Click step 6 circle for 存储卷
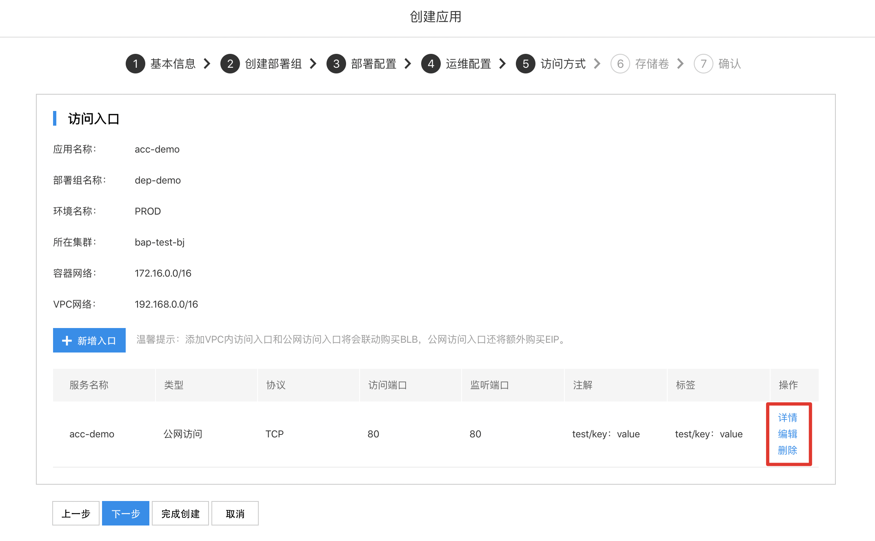This screenshot has height=541, width=875. [620, 64]
